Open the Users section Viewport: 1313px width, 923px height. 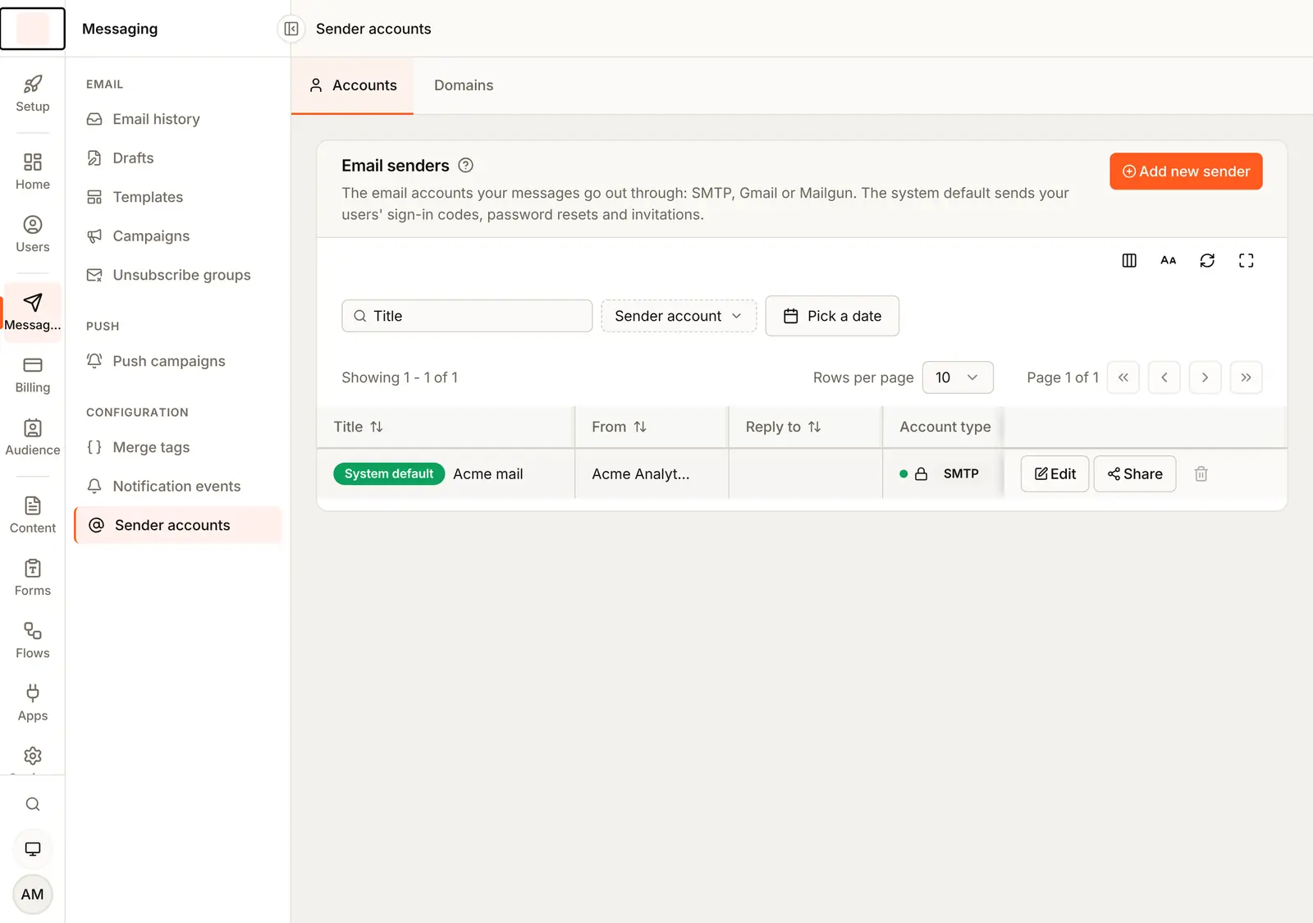(x=33, y=234)
